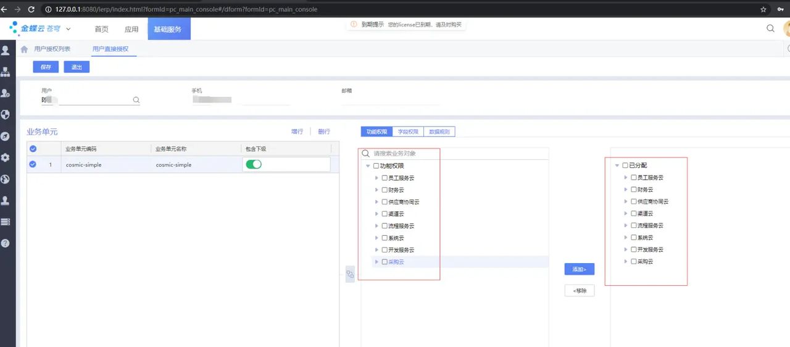Focus the 请搜索业务对象 search field
The image size is (790, 347).
click(x=455, y=153)
